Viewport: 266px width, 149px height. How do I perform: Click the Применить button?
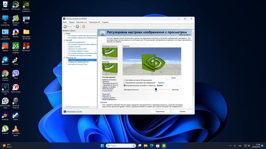click(x=160, y=111)
